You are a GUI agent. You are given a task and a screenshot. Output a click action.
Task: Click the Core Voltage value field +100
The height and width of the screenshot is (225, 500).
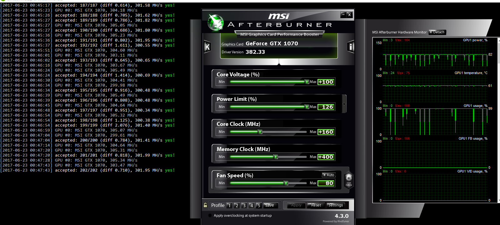tap(326, 82)
